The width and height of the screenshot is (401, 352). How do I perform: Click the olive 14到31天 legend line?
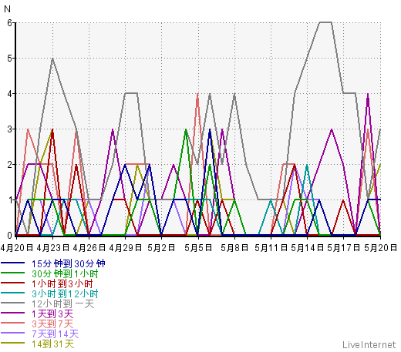[13, 343]
